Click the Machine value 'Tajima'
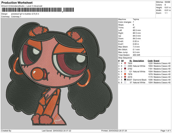This screenshot has width=172, height=133. coord(136,19)
